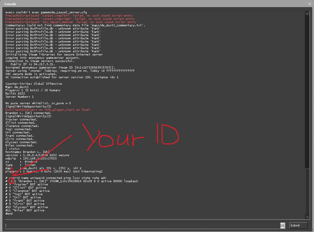Click the "#end" line
The image size is (314, 232).
9,213
